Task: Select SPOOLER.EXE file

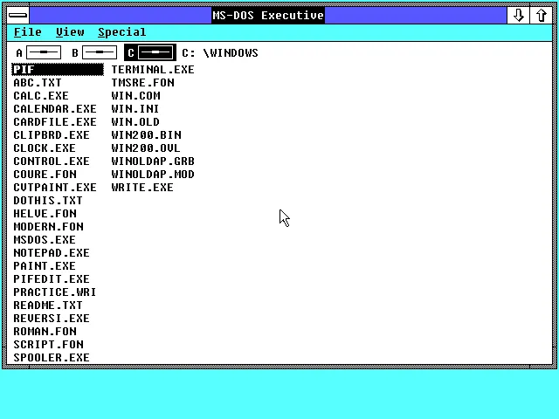Action: coord(52,358)
